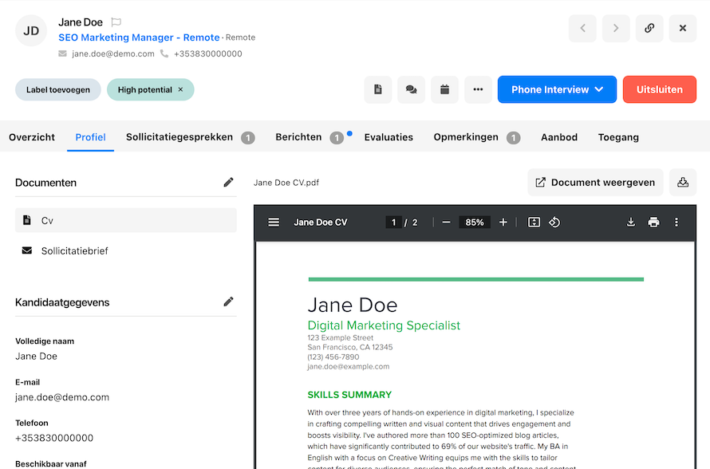Switch to the Evaluaties tab
The image size is (710, 469).
coord(389,137)
